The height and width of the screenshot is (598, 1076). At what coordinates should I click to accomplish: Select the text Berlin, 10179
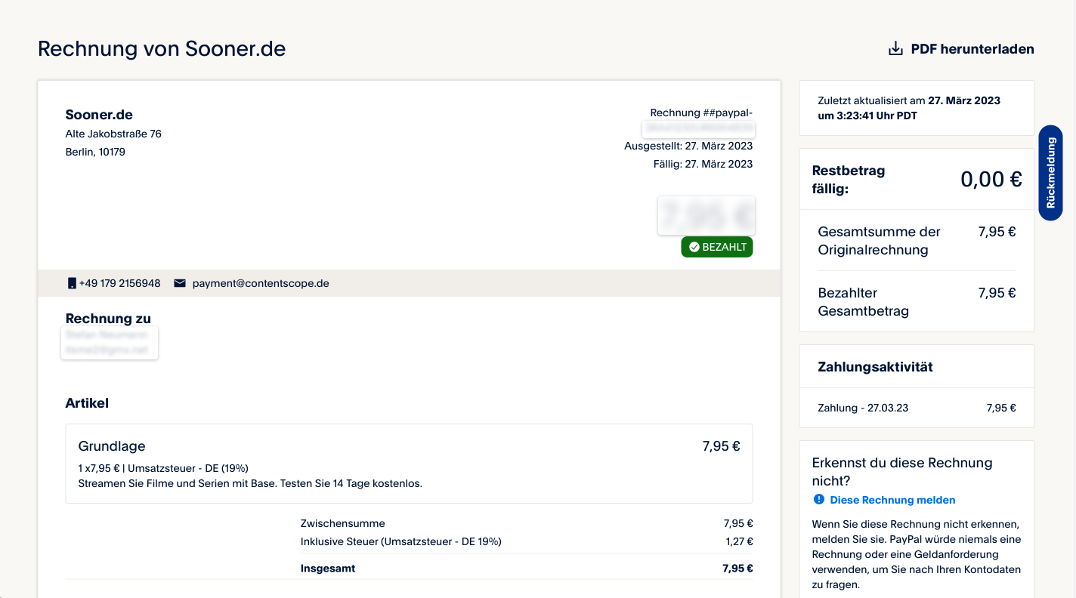95,152
